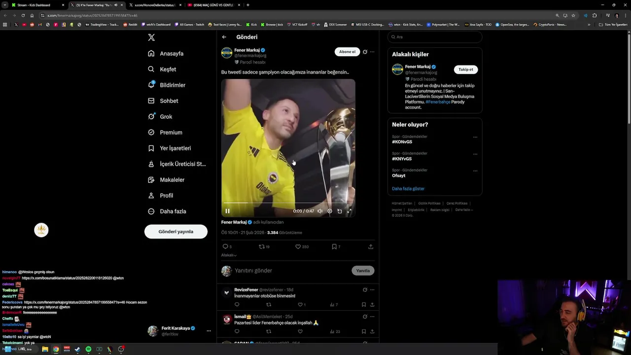Open more options for #KONvGS trend
Screen dimensions: 631x355
tap(475, 137)
